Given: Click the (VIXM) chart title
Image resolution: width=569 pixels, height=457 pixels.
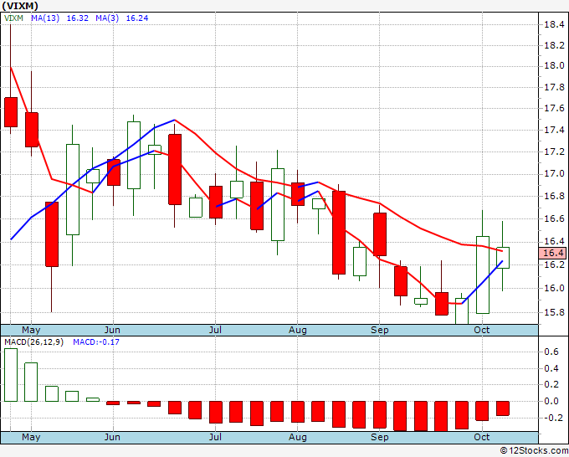Looking at the screenshot, I should click(20, 6).
